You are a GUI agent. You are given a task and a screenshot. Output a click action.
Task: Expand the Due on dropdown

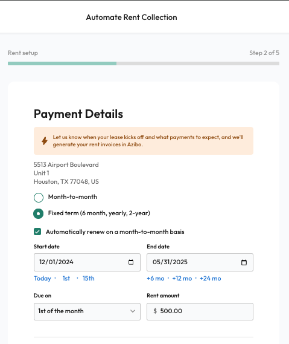click(x=87, y=311)
